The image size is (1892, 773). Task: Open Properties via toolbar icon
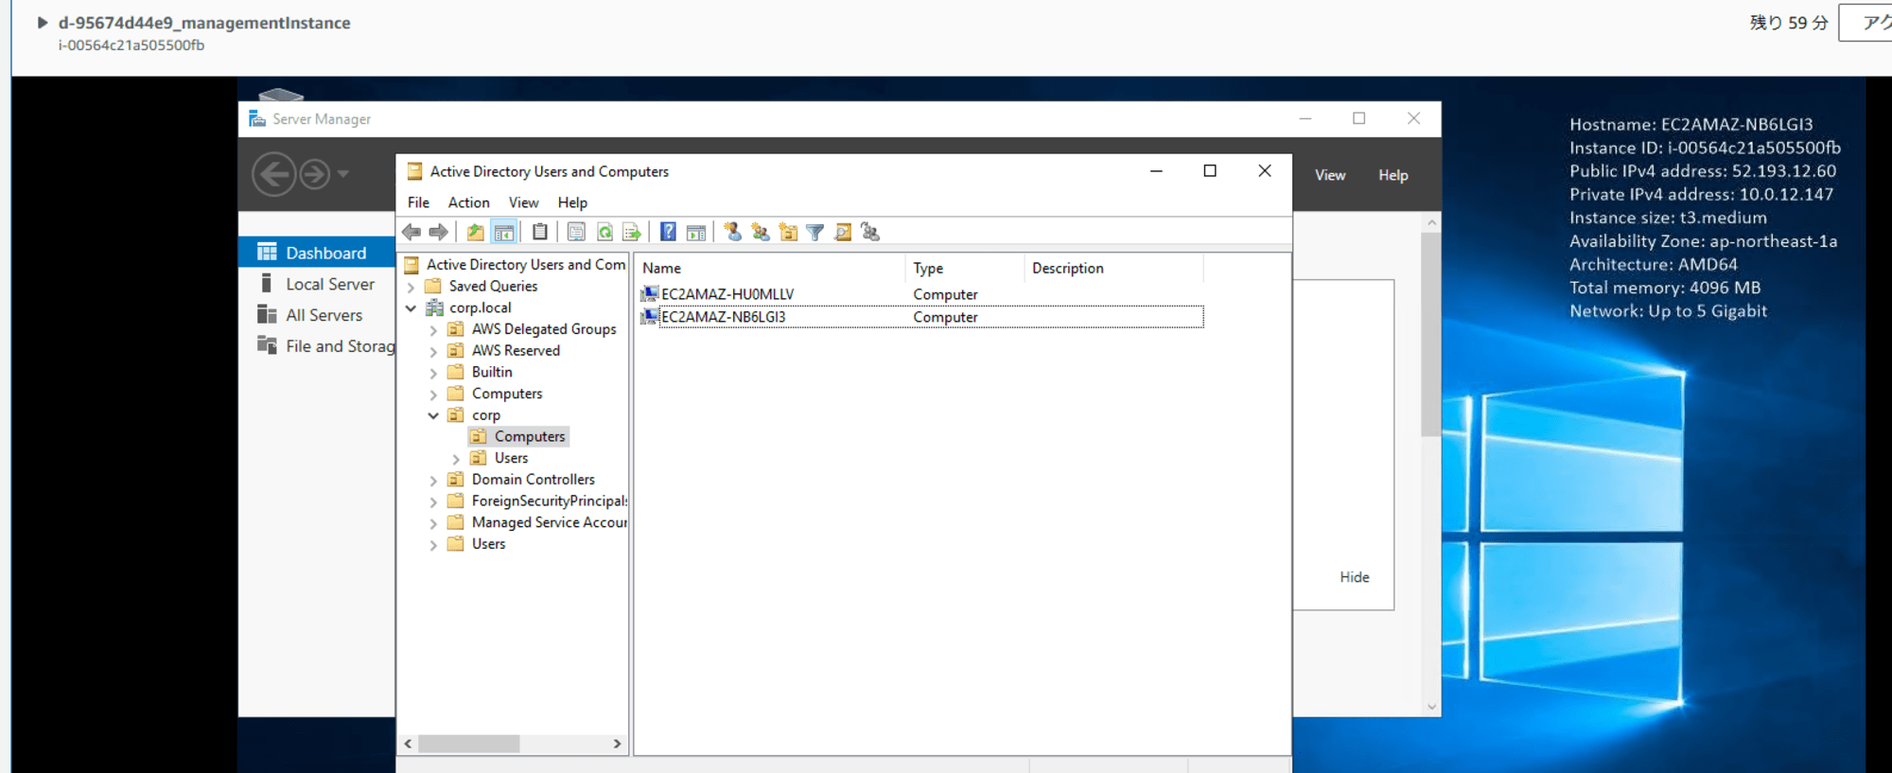[576, 232]
